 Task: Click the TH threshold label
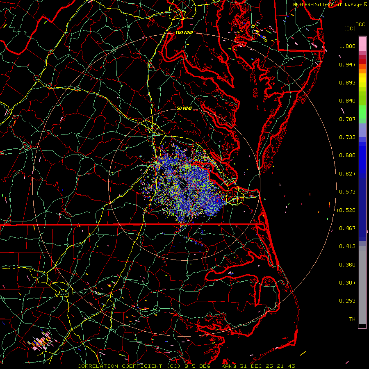(352, 319)
